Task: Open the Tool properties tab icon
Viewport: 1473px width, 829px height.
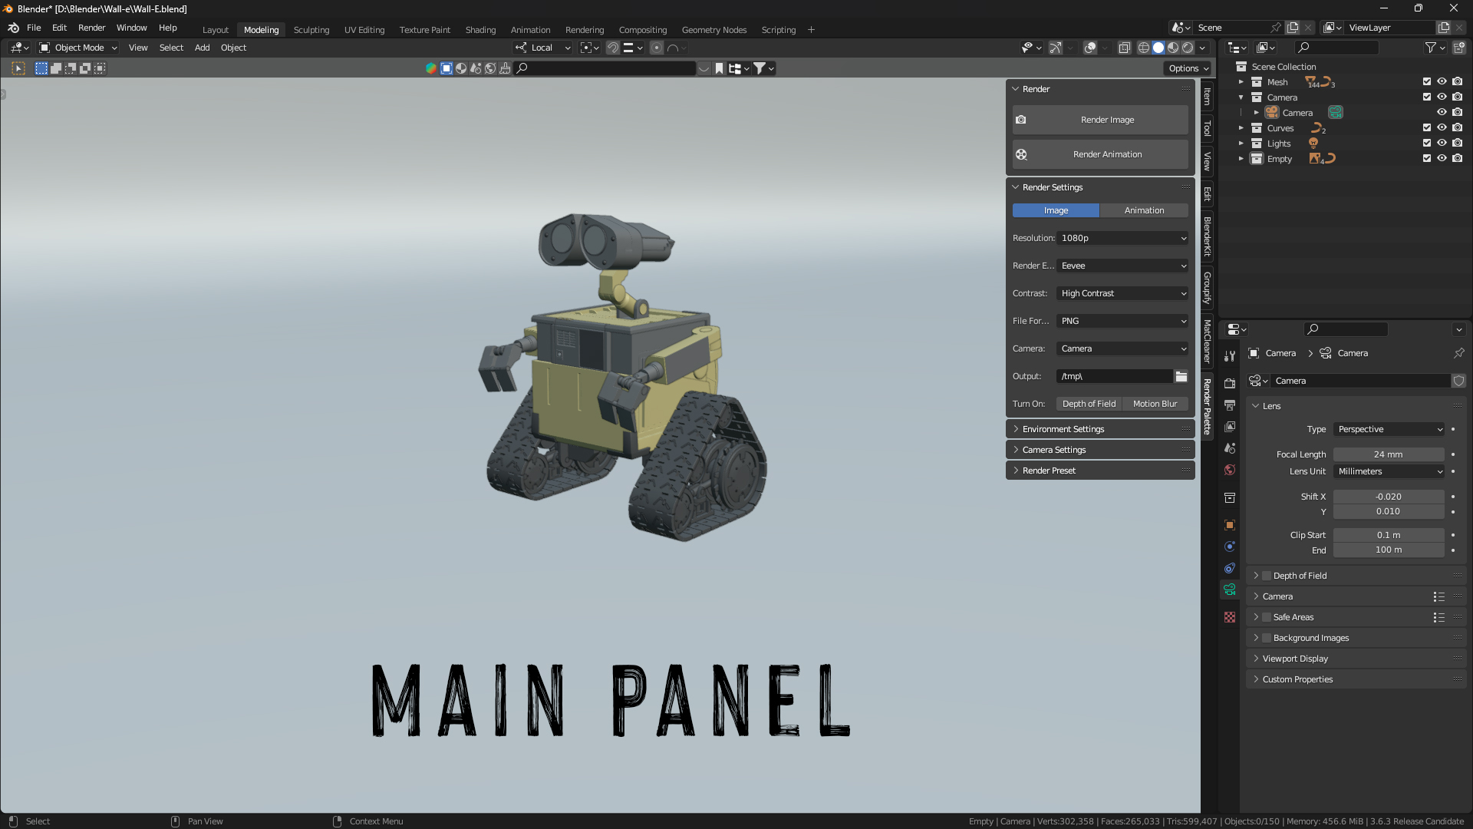Action: tap(1230, 356)
